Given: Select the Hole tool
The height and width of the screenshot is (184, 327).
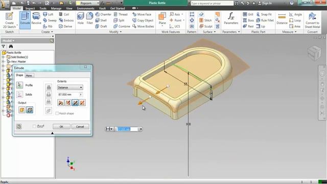Looking at the screenshot, I should (x=81, y=18).
